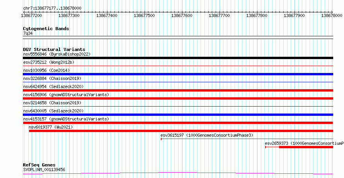
Task: Select the magenta SVOPL gene track line
Action: tap(178, 173)
